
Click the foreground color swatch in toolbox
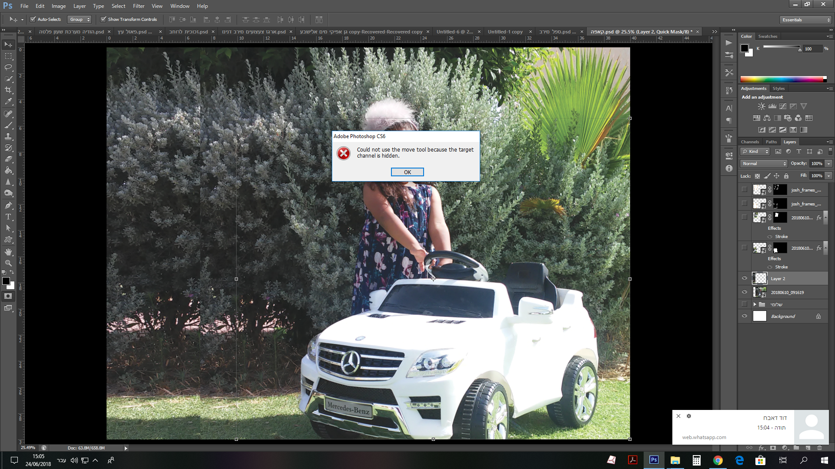(6, 281)
